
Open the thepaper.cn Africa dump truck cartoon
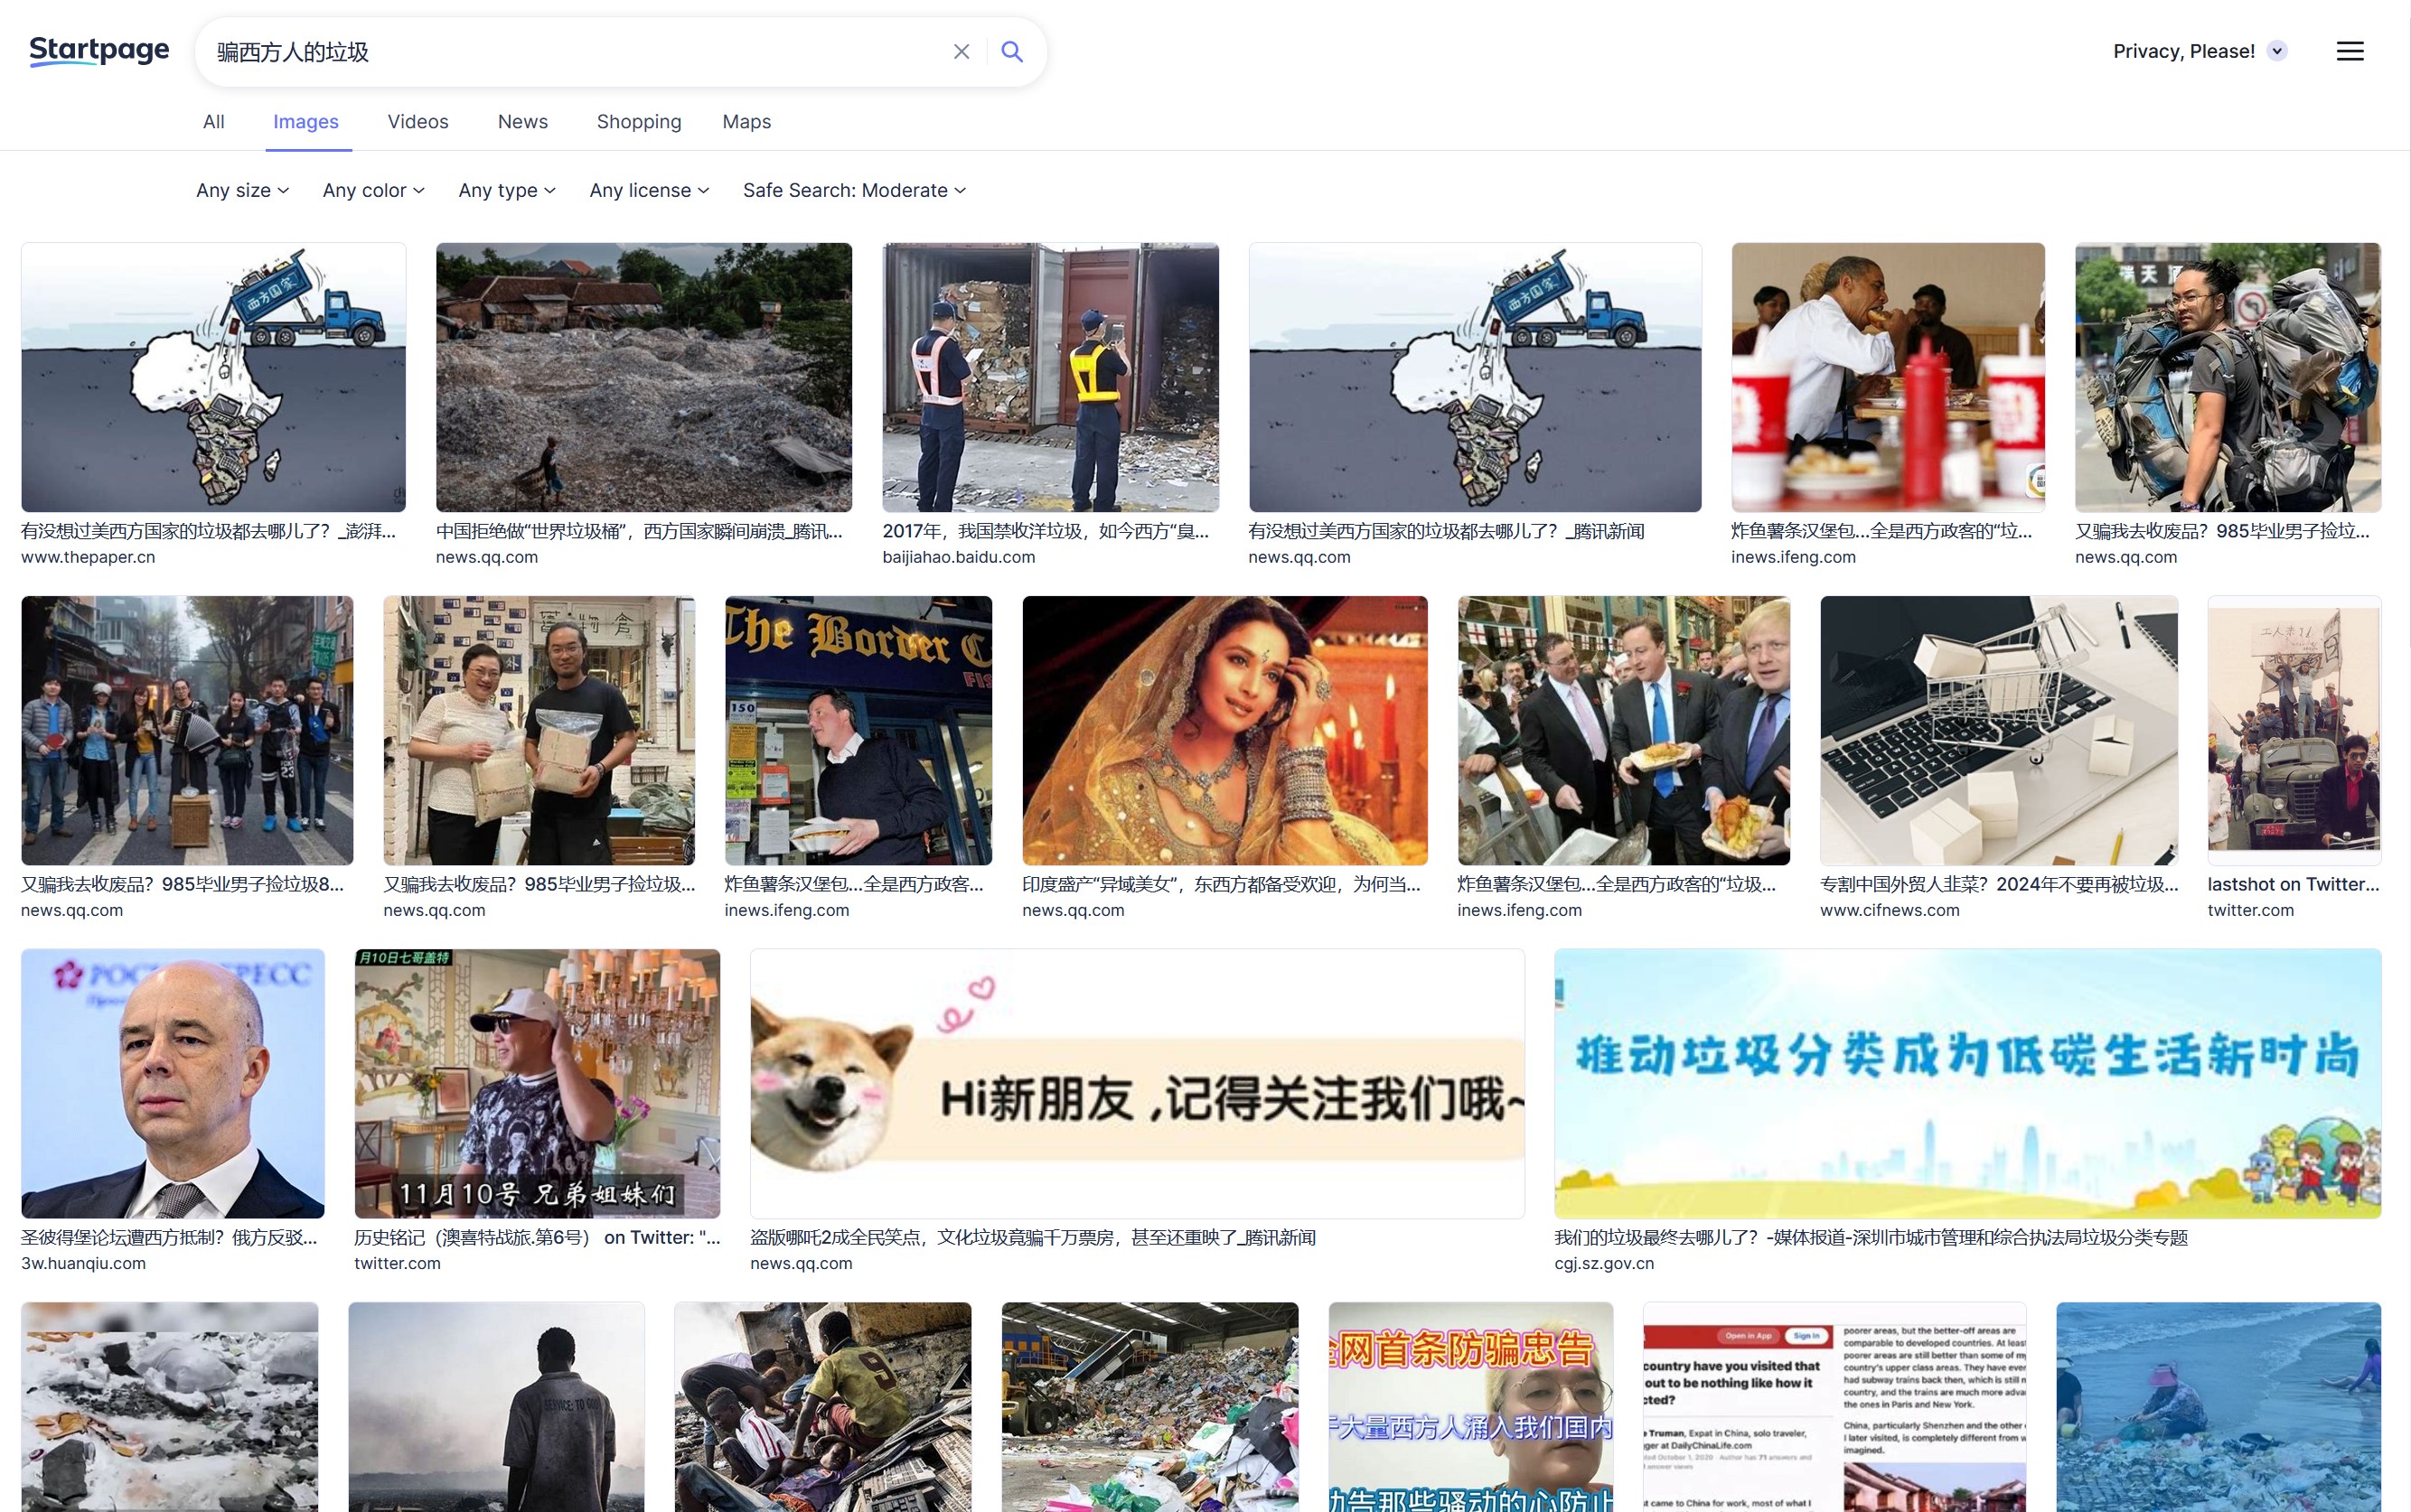(x=213, y=377)
